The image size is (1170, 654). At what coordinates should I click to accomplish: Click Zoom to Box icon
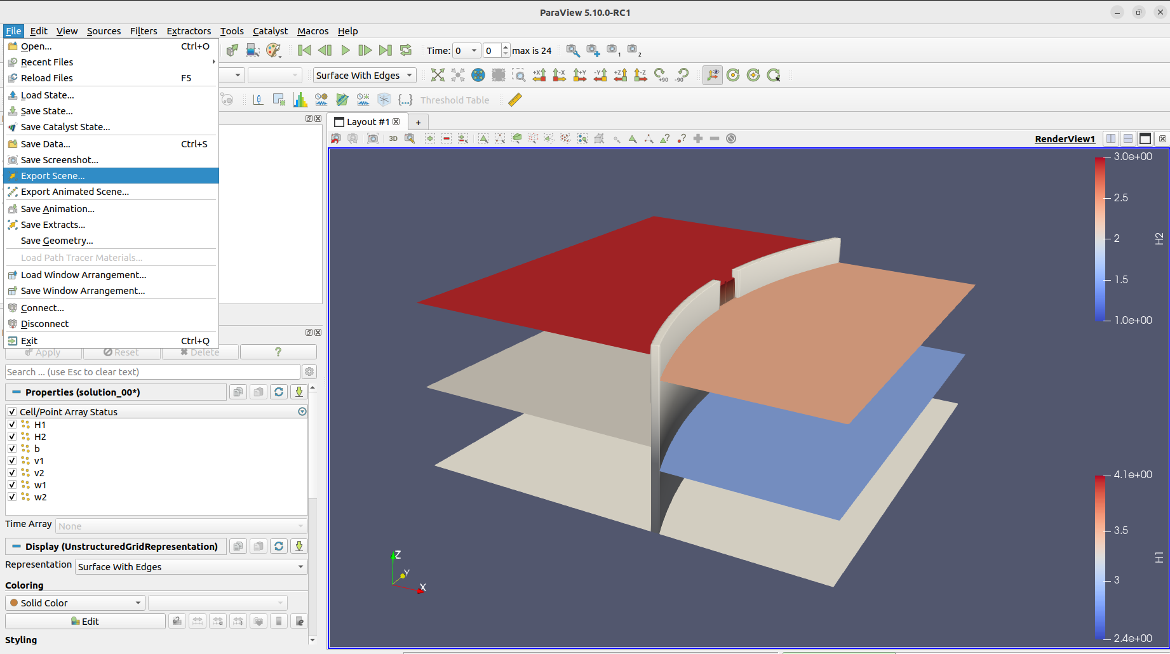tap(519, 75)
